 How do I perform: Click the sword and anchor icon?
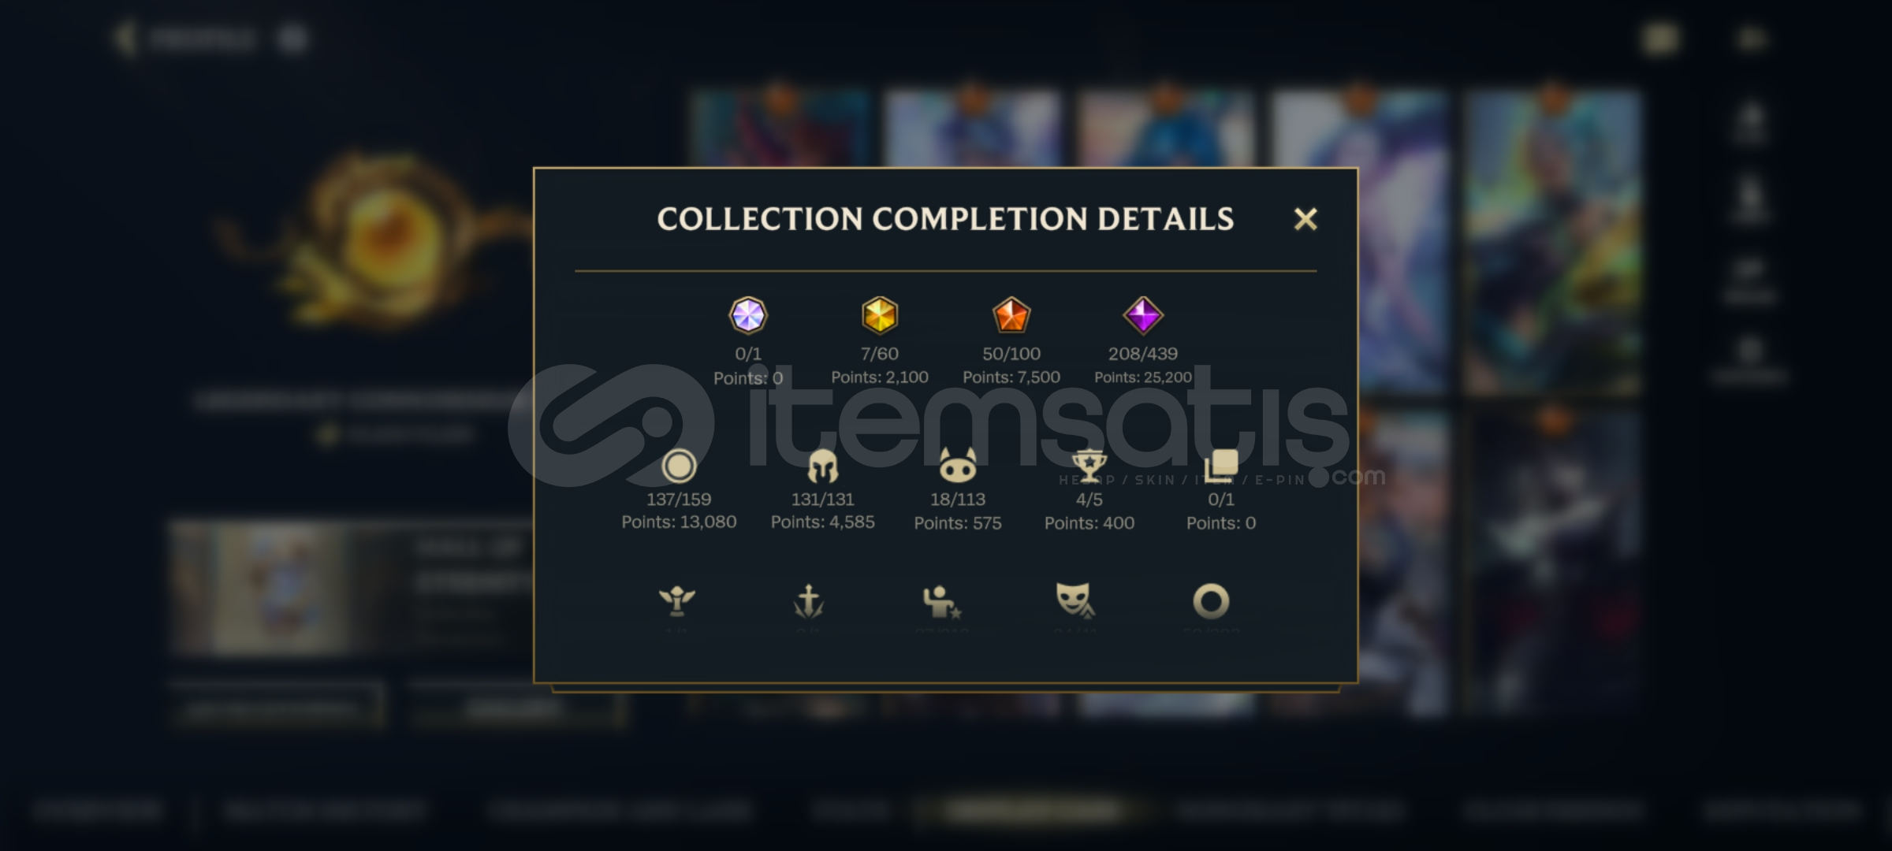(809, 601)
